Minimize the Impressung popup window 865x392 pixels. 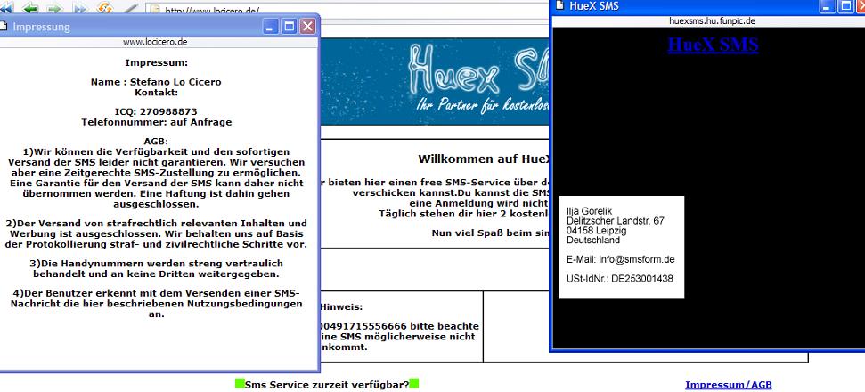point(270,26)
